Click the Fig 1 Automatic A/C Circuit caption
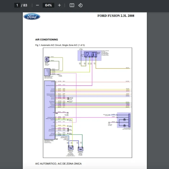The image size is (169, 169). coord(60,45)
